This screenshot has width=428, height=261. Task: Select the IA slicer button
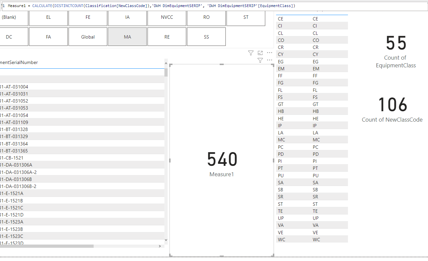pyautogui.click(x=127, y=17)
